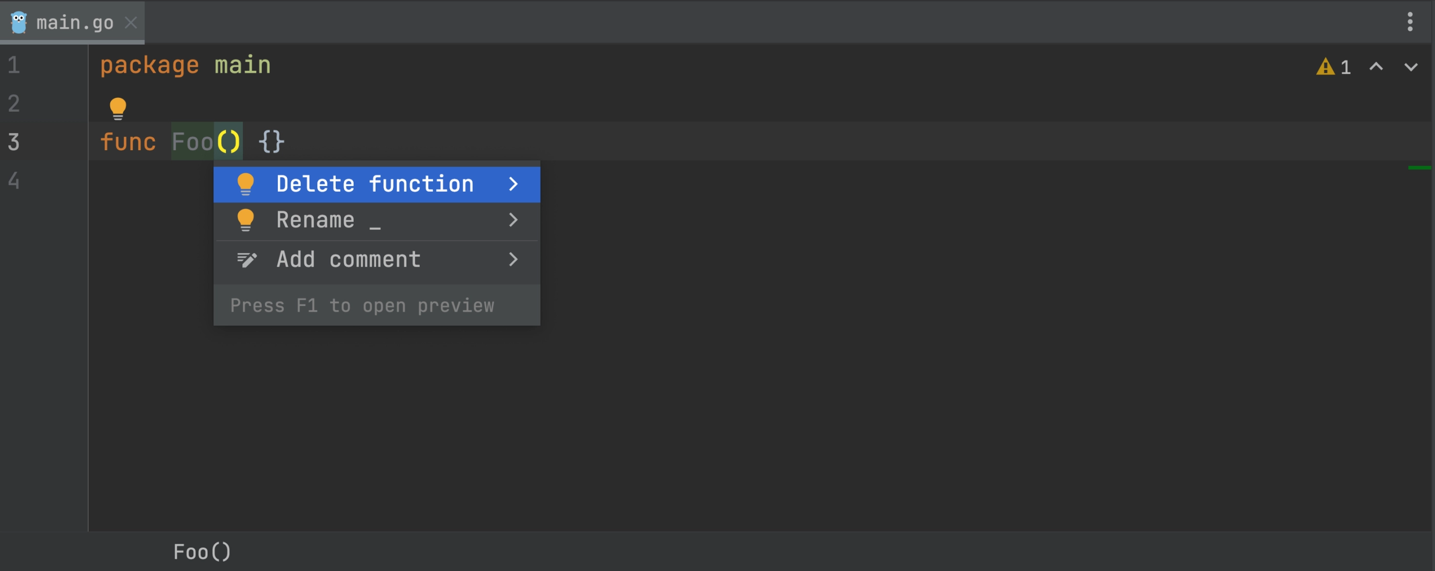Click the intention lightbulb in the editor

click(x=117, y=108)
